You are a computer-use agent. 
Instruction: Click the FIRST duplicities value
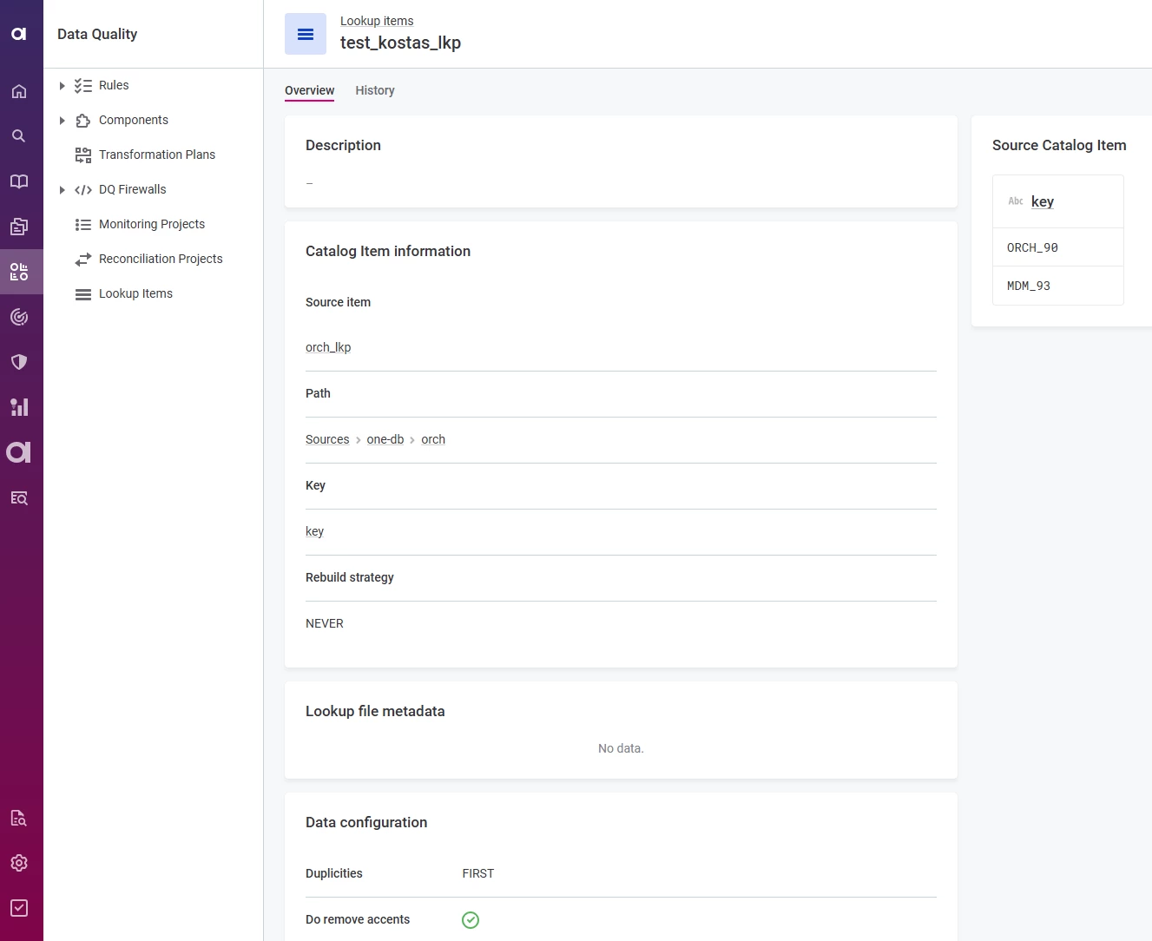[x=478, y=873]
